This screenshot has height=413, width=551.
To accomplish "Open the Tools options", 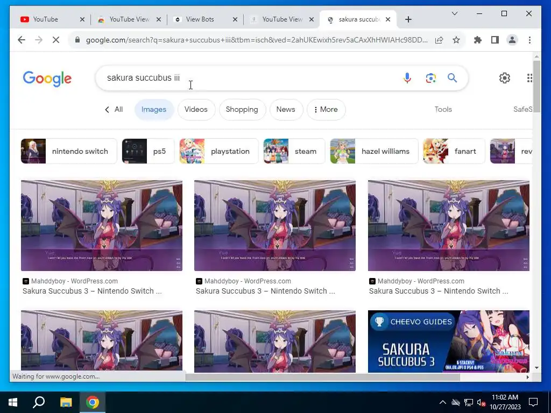I will 443,110.
